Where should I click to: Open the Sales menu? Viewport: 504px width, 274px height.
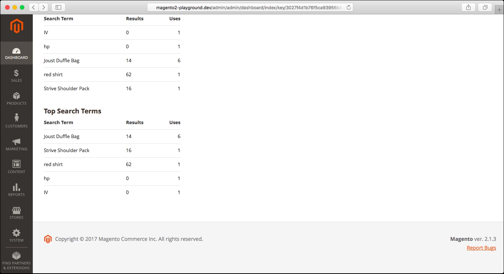click(17, 76)
